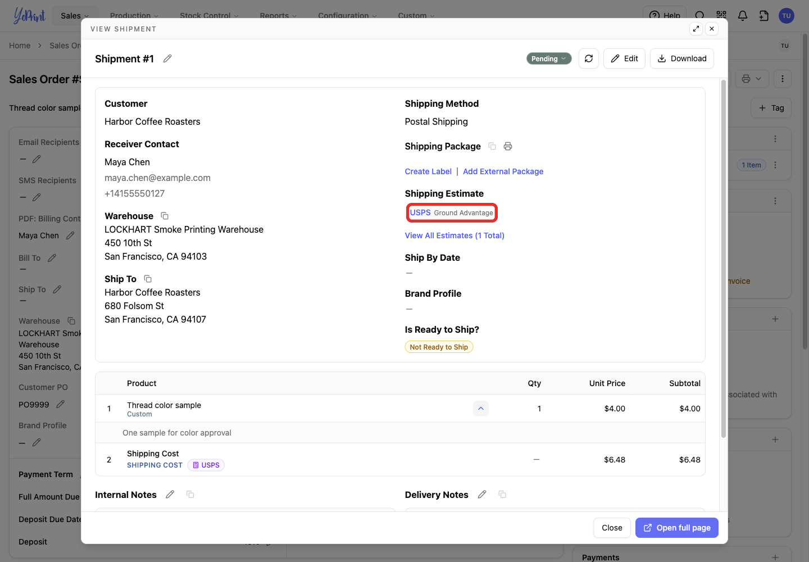
Task: Open the Reports menu
Action: point(278,16)
